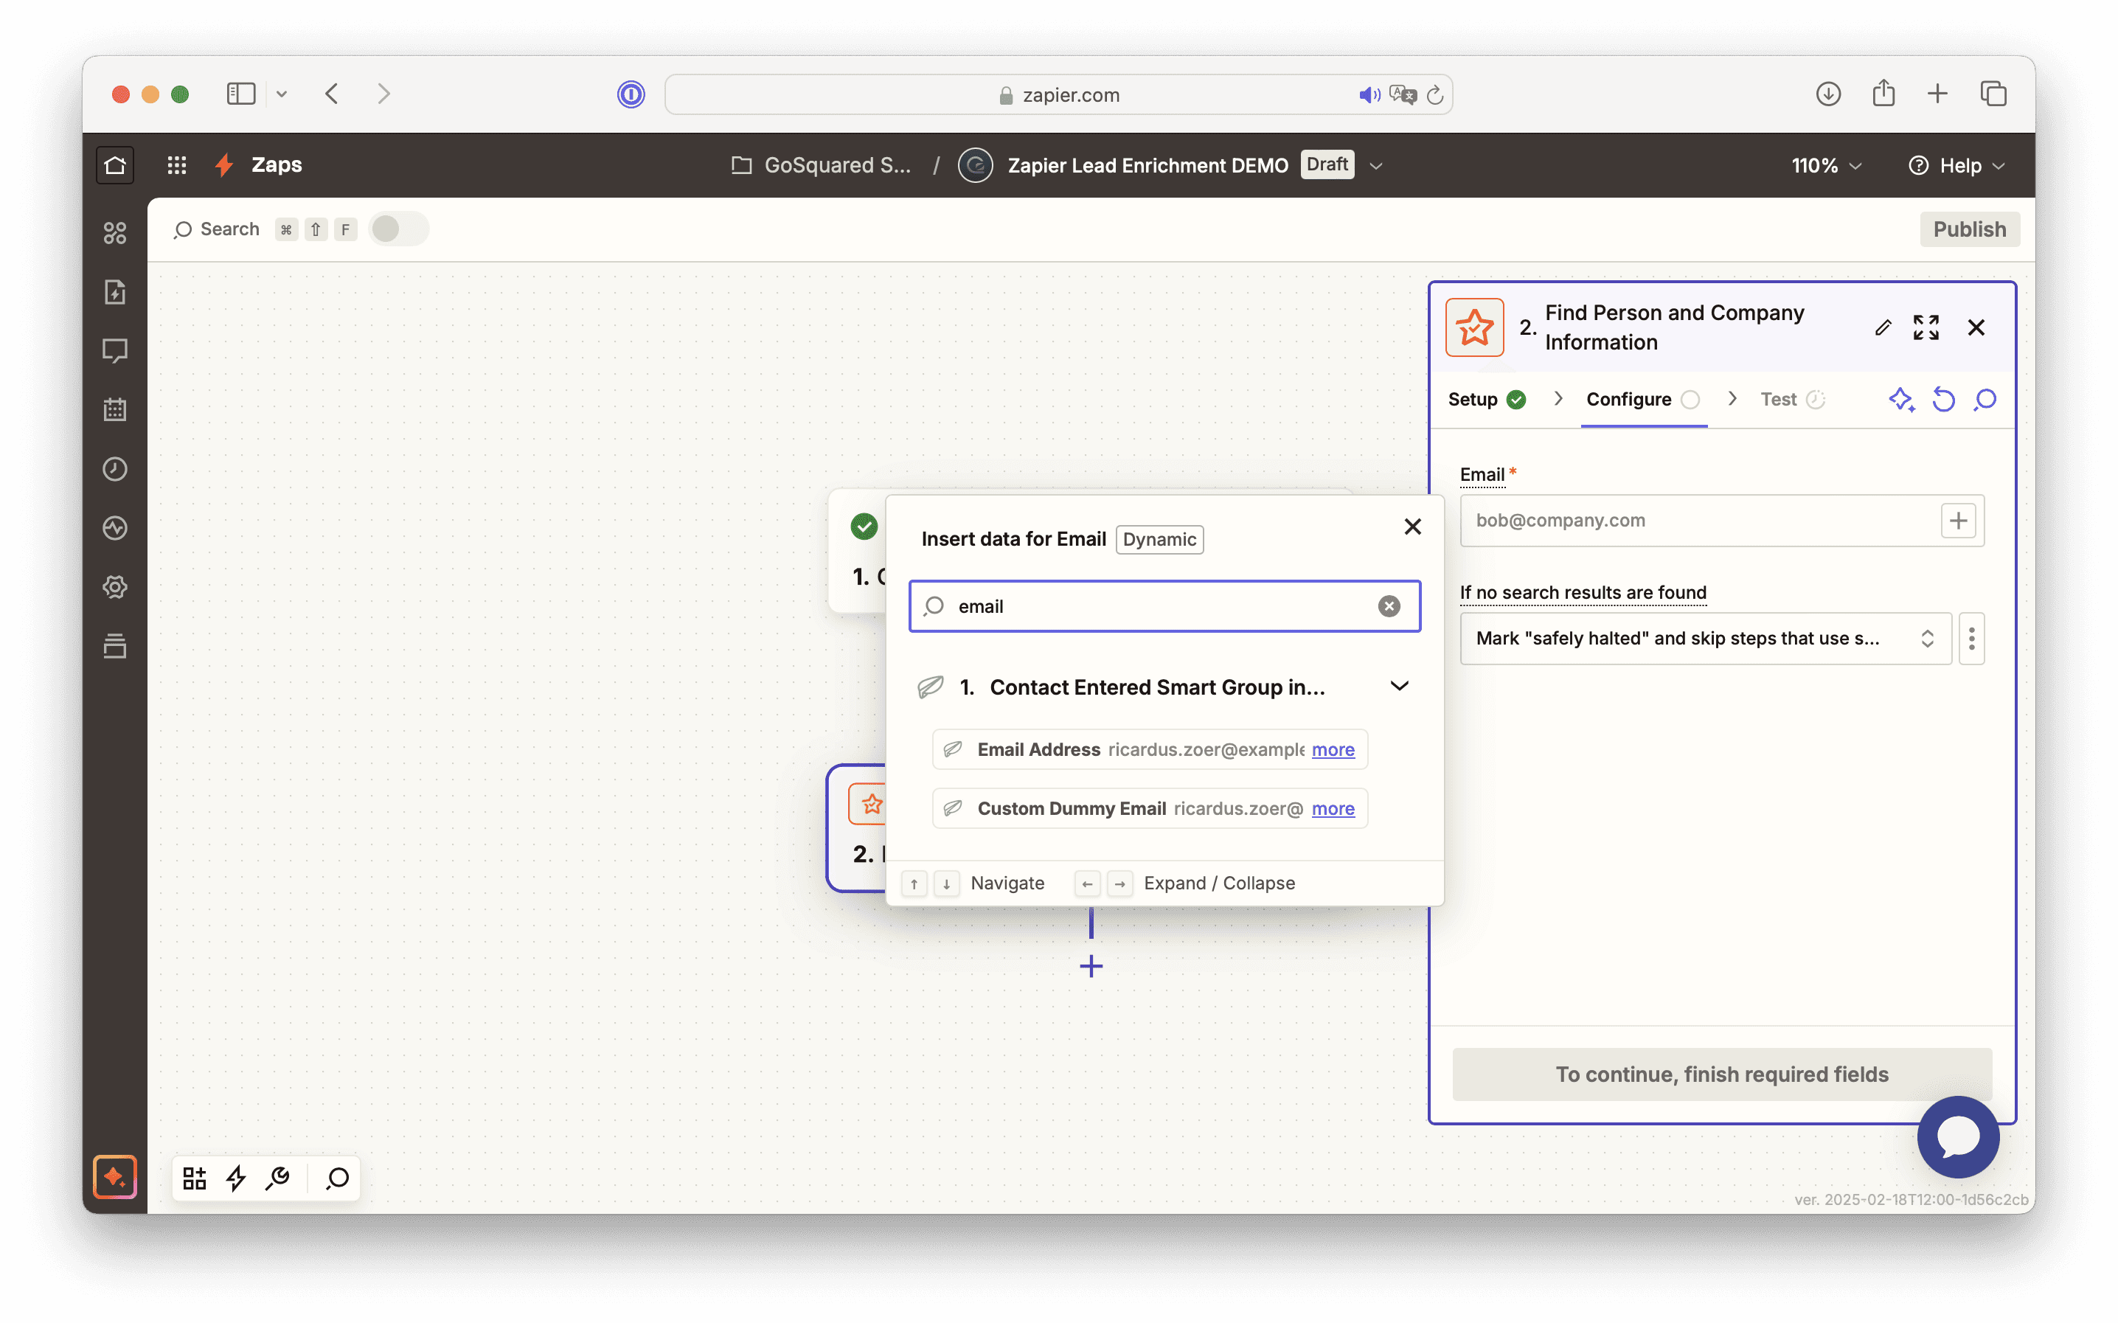Collapse Contact Entered Smart Group section
Image resolution: width=2118 pixels, height=1323 pixels.
point(1399,687)
